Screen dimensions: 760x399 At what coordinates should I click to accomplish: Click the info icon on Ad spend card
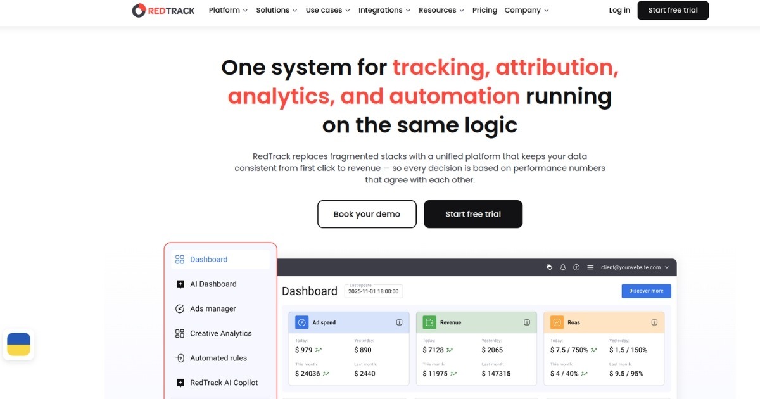399,322
